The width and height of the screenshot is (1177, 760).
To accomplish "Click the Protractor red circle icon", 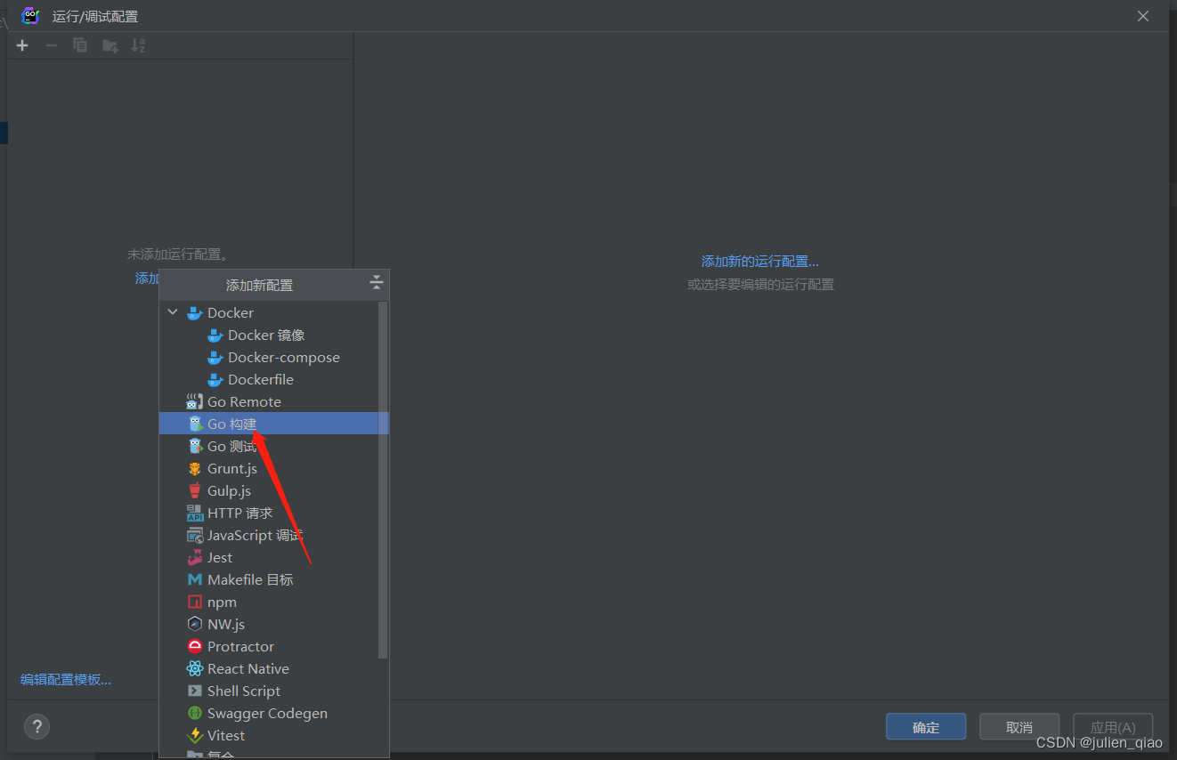I will pos(194,647).
